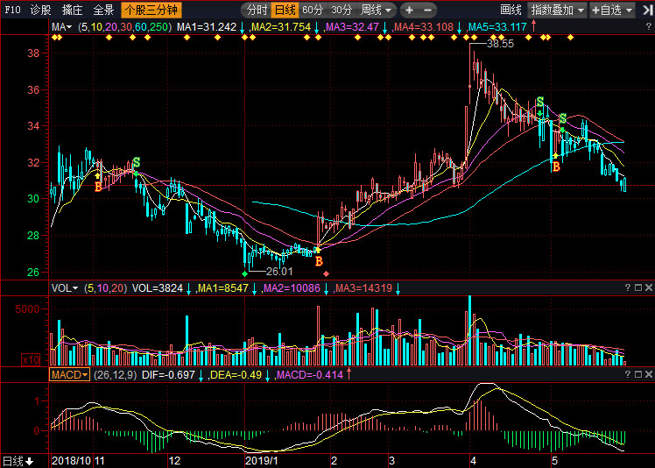Click the B buy marker at 26.01 low in January
Viewport: 655px width, 468px height.
click(319, 261)
